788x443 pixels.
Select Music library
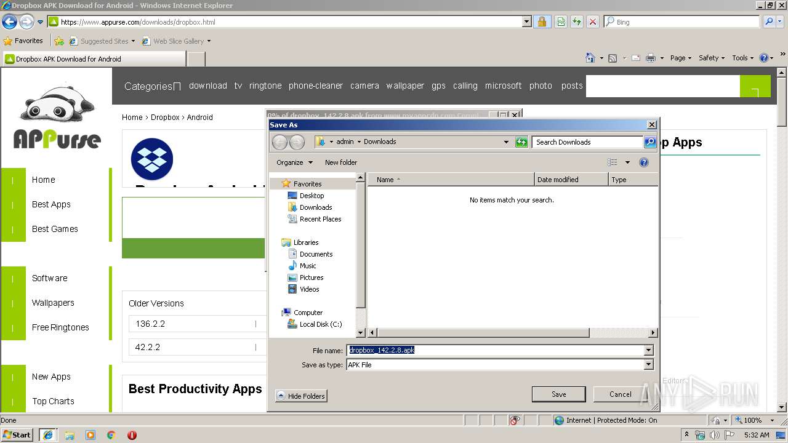(x=308, y=266)
